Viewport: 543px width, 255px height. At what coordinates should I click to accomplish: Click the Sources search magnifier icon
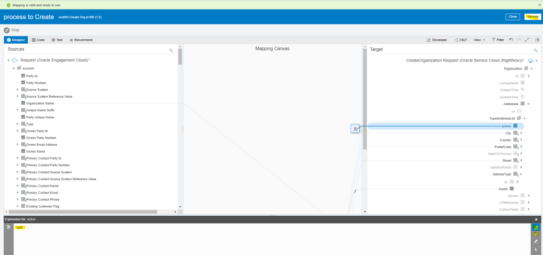pos(171,50)
